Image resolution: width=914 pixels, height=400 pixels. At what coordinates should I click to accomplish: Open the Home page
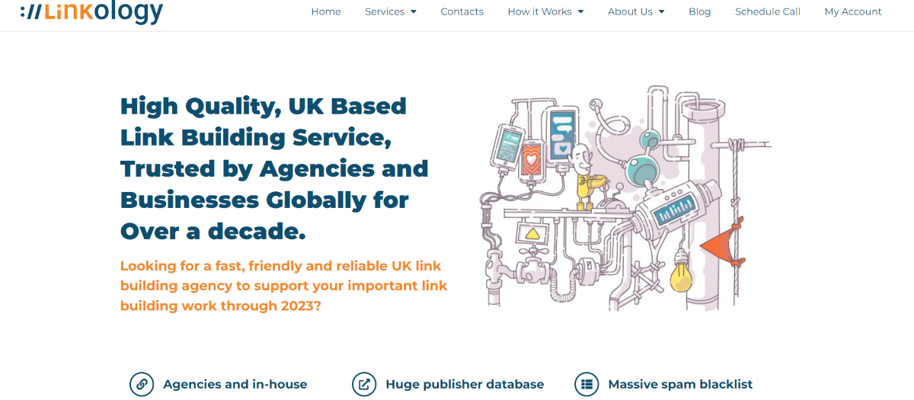coord(326,11)
